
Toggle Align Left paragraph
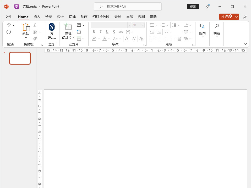[152, 38]
